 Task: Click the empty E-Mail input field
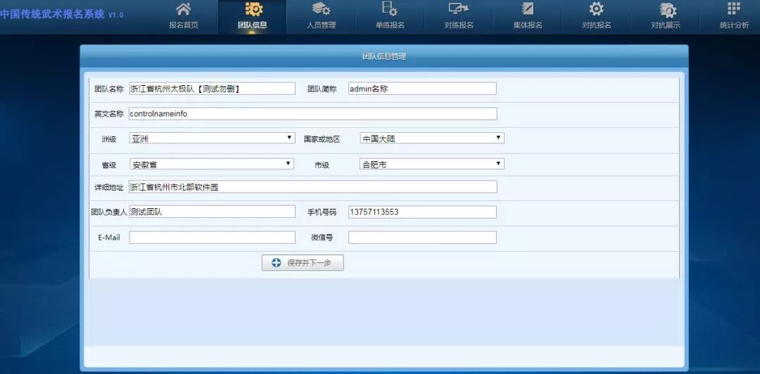(212, 238)
